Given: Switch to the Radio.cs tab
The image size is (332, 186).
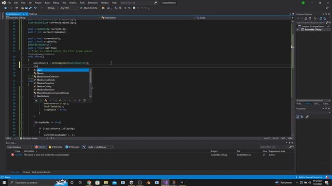Looking at the screenshot, I should tap(33, 14).
